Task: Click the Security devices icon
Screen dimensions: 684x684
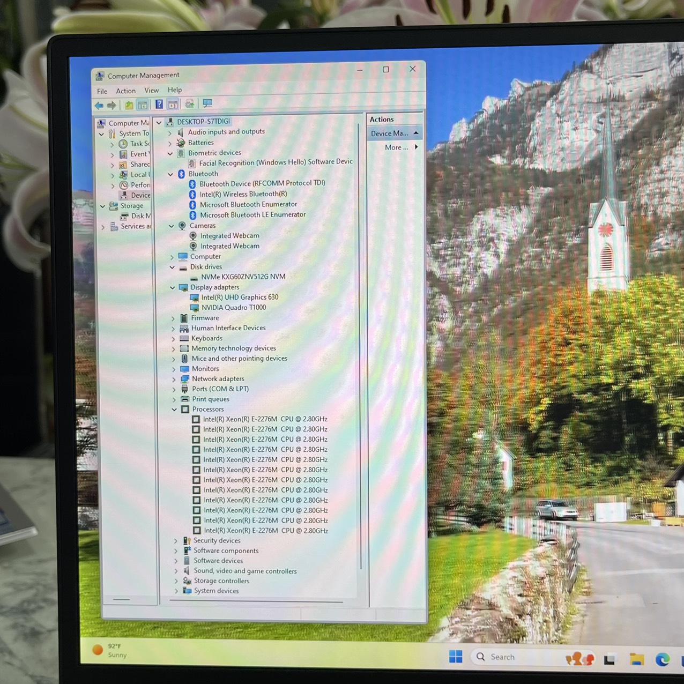Action: 187,541
